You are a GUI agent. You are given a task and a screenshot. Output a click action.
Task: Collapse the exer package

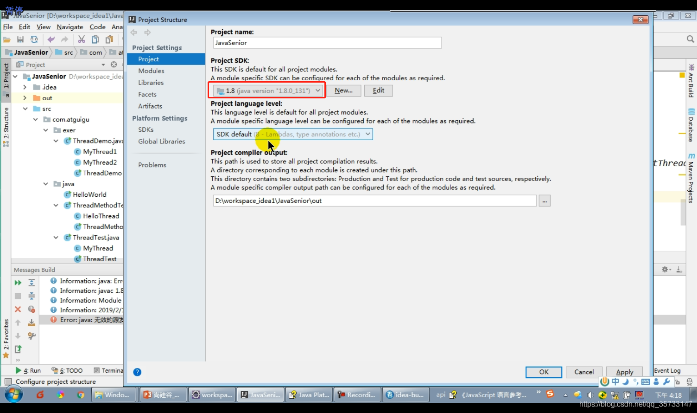tap(45, 130)
